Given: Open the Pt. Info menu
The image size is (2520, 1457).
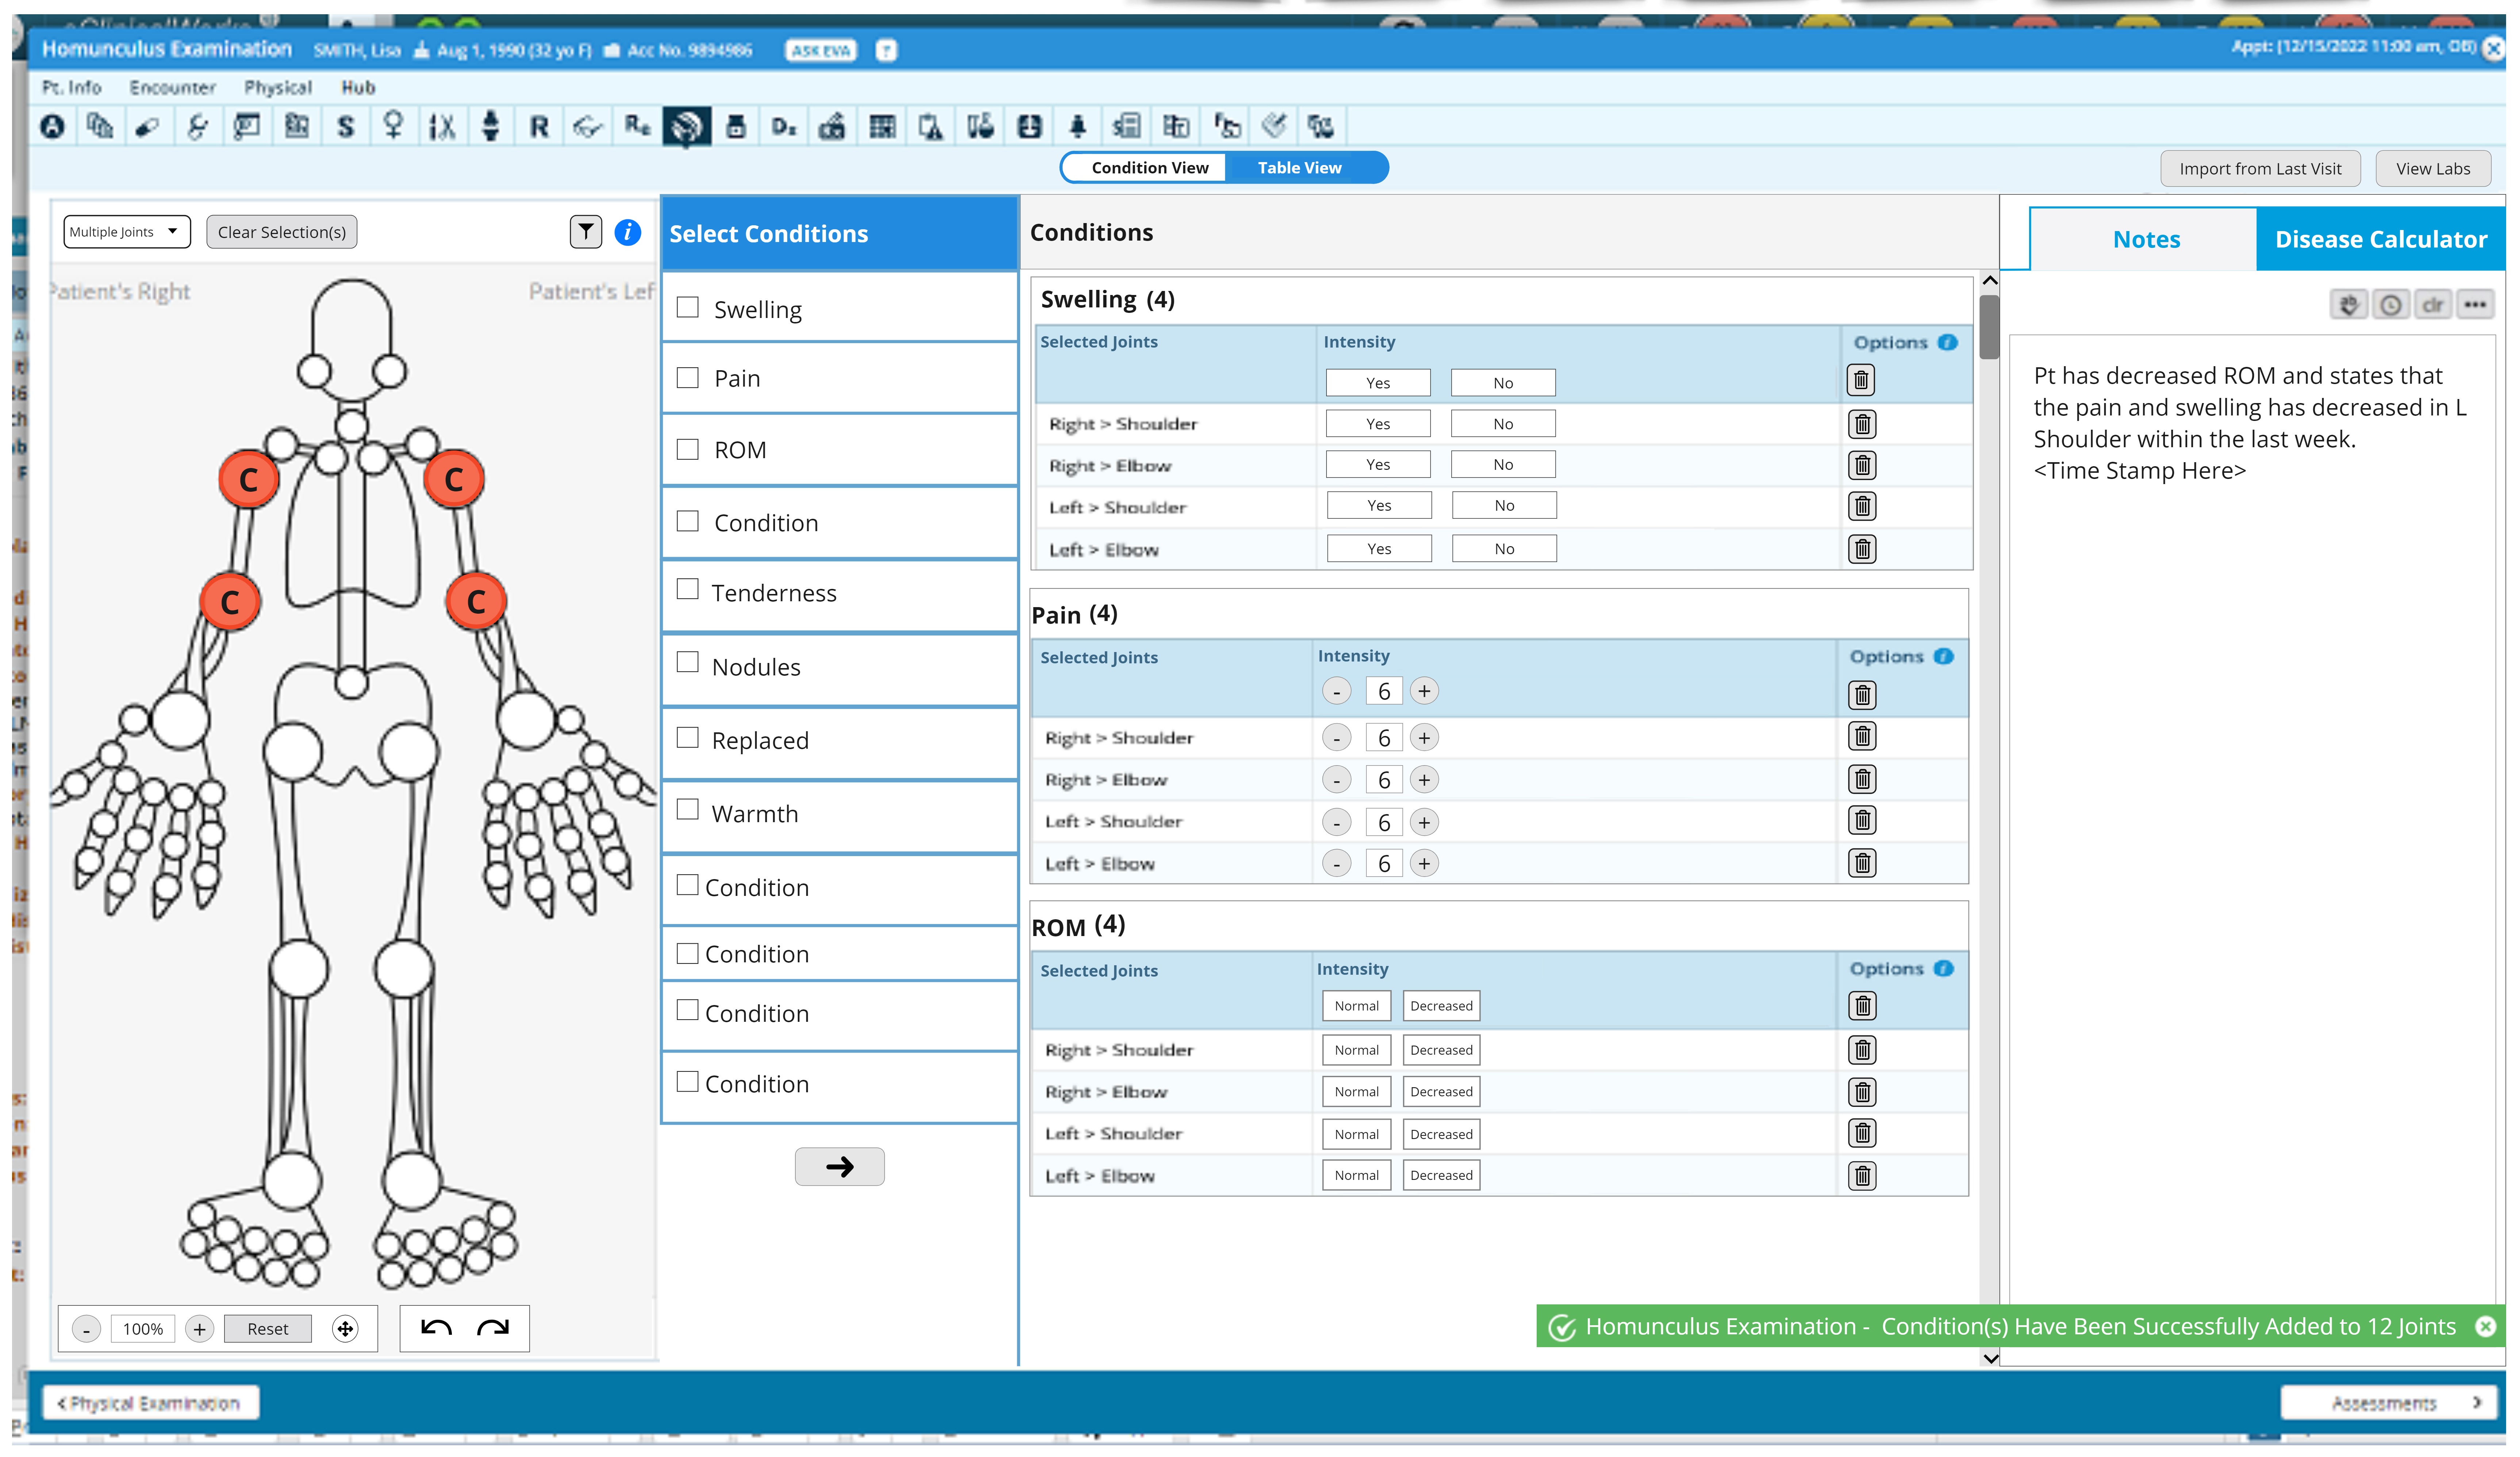Looking at the screenshot, I should tap(71, 88).
